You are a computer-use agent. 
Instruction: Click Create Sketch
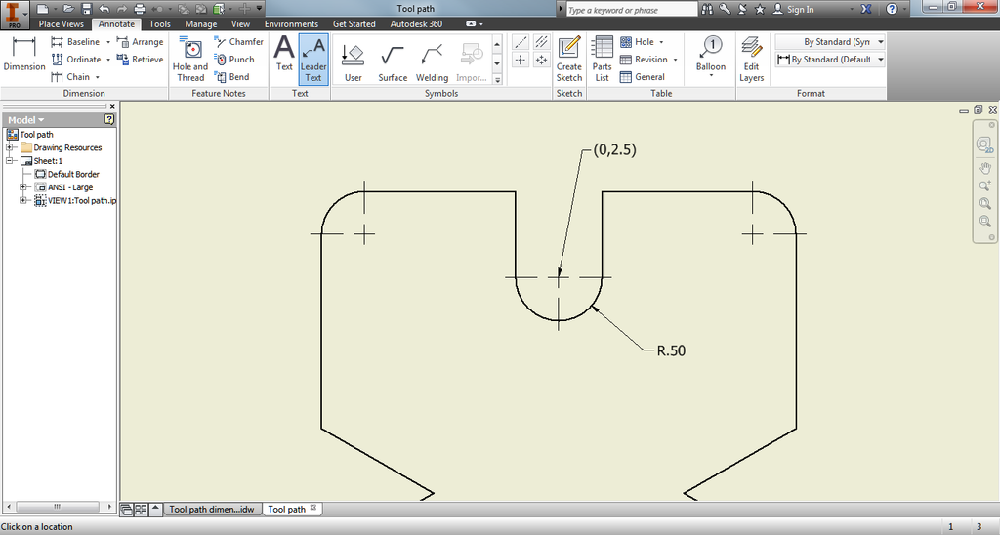pos(569,60)
